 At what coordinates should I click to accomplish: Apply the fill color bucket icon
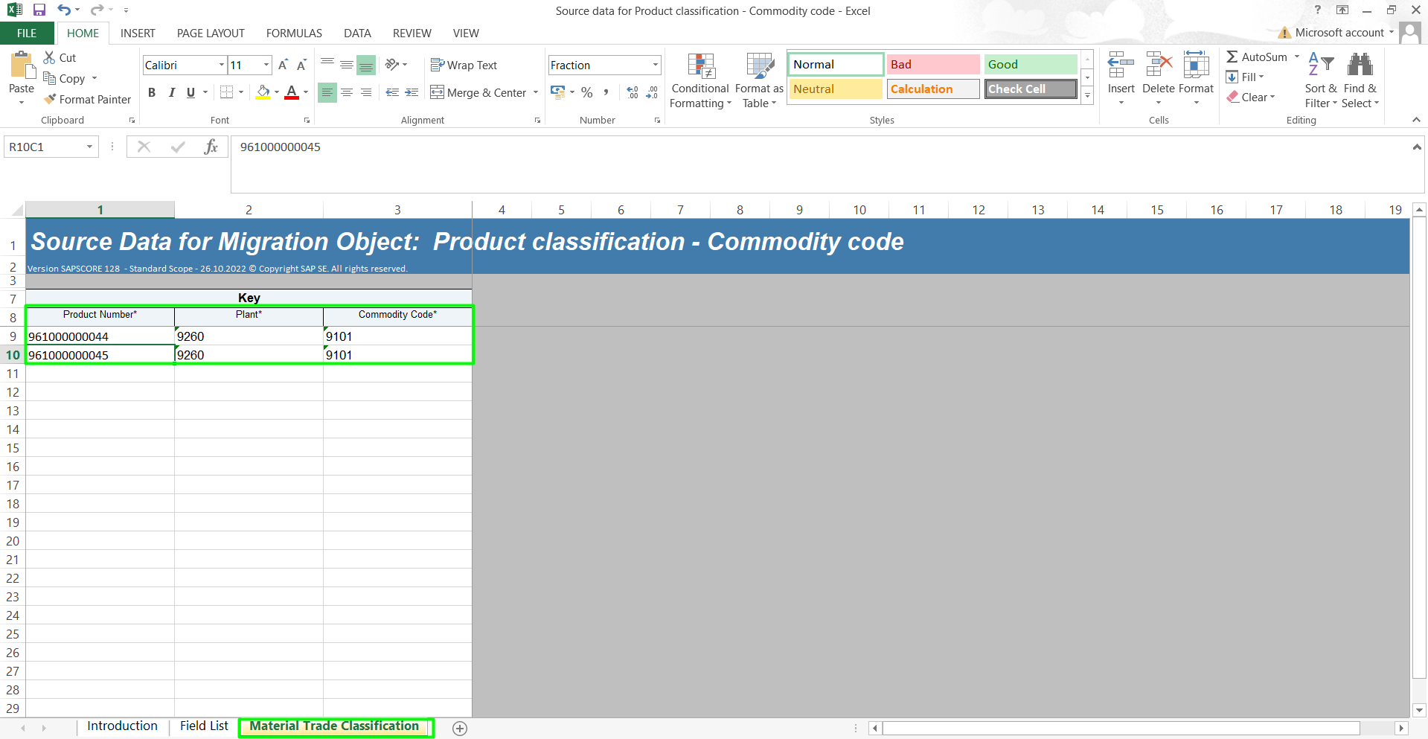[263, 92]
